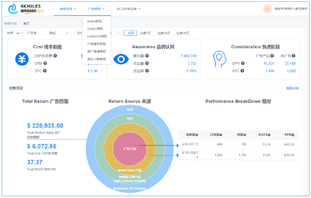Select the 全部 date range option
Image resolution: width=311 pixels, height=198 pixels.
pyautogui.click(x=130, y=33)
